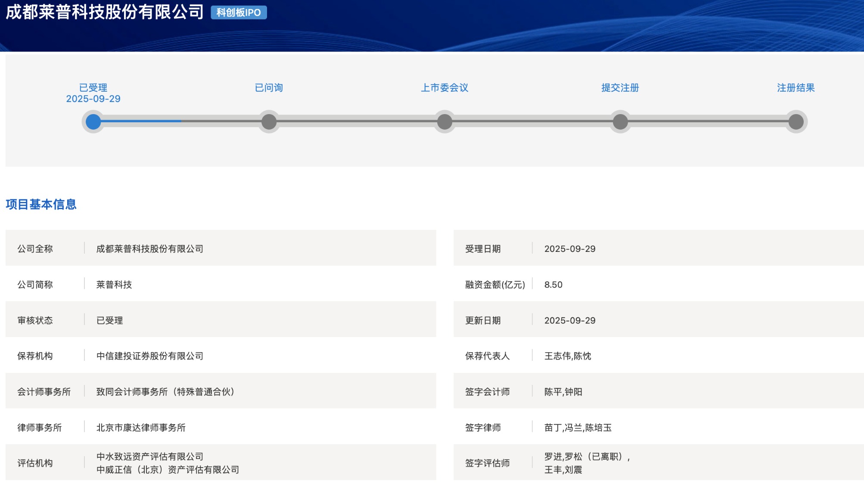
Task: Click the 已受理 stage label
Action: [x=93, y=88]
